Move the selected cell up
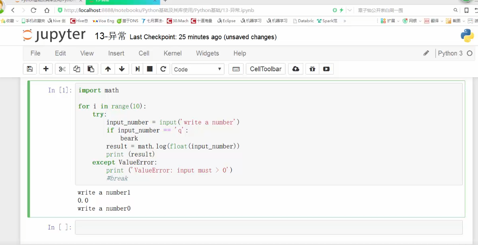Screen dimensions: 478x245 [108, 69]
